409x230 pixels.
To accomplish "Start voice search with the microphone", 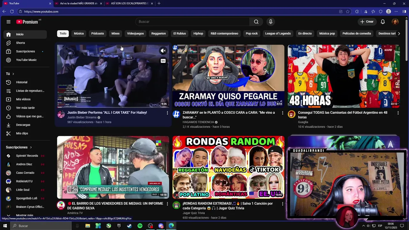I will click(271, 22).
